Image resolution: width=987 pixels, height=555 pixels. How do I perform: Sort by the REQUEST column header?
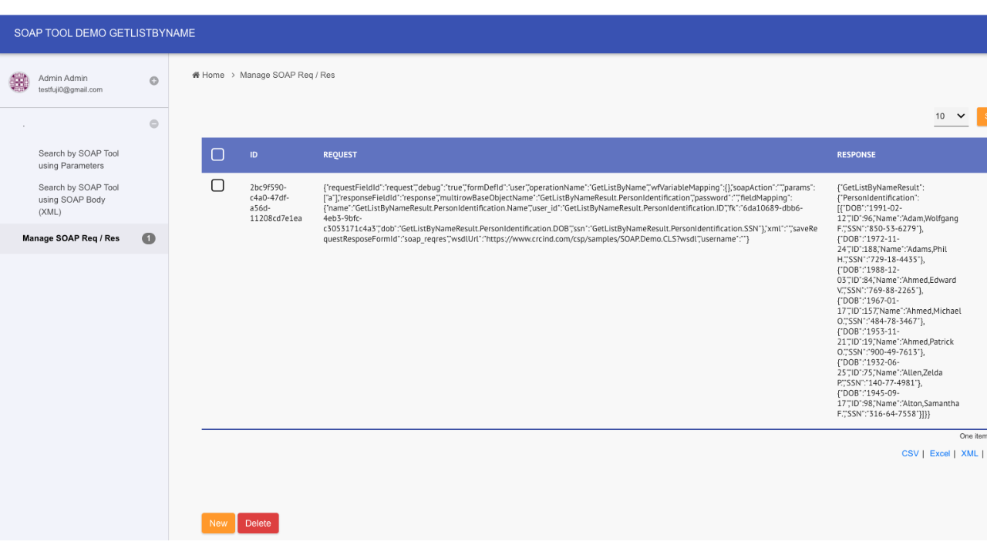tap(340, 155)
